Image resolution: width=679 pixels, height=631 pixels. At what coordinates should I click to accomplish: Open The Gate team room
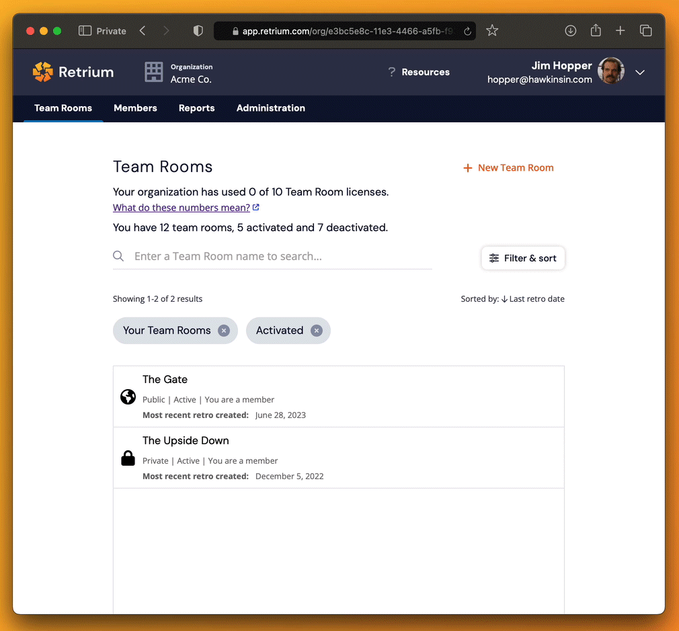(165, 380)
